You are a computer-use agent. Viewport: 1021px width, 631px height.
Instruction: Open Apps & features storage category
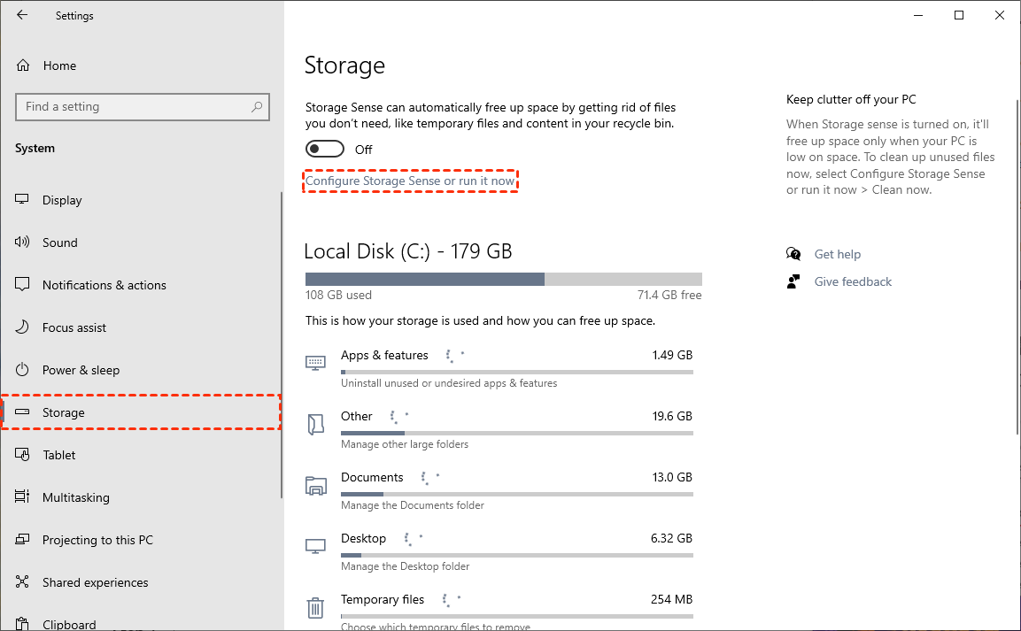point(384,356)
